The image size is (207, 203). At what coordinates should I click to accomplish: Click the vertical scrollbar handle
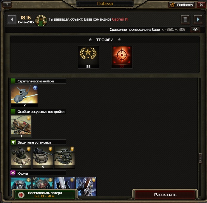(200, 158)
